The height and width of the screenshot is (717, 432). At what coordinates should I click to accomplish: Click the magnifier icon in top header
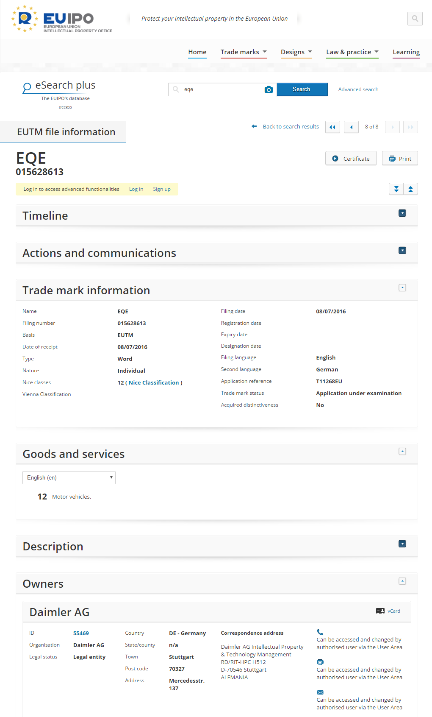(415, 19)
